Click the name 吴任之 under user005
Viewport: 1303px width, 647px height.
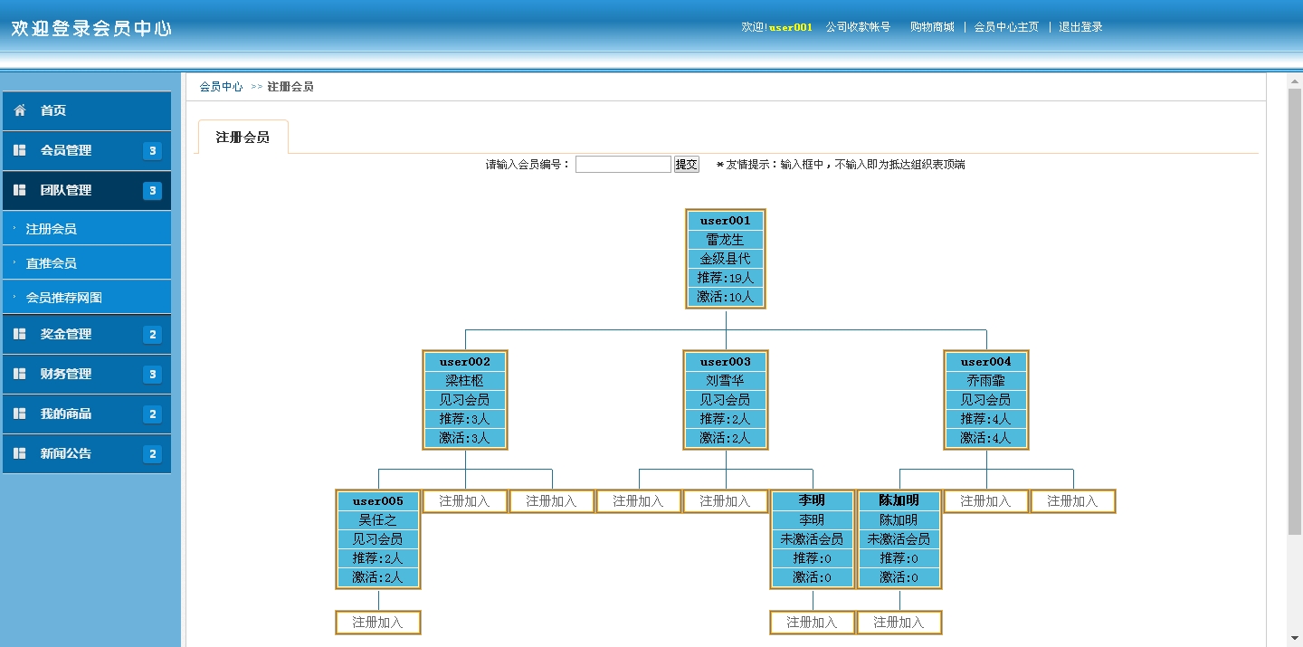(x=378, y=520)
